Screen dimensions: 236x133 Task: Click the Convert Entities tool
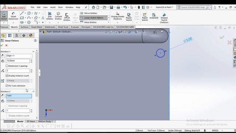tap(58, 16)
